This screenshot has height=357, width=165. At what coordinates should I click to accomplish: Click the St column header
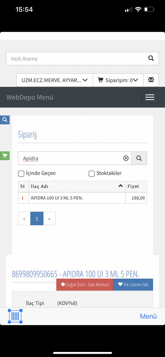23,187
